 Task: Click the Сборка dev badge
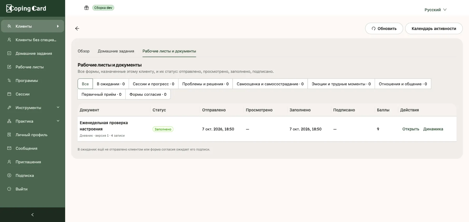pos(103,8)
